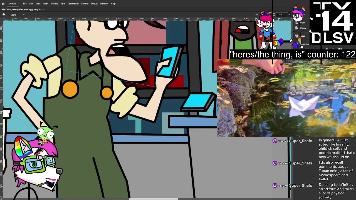Click the Home icon in Animate
The image size is (356, 200).
(3, 4)
